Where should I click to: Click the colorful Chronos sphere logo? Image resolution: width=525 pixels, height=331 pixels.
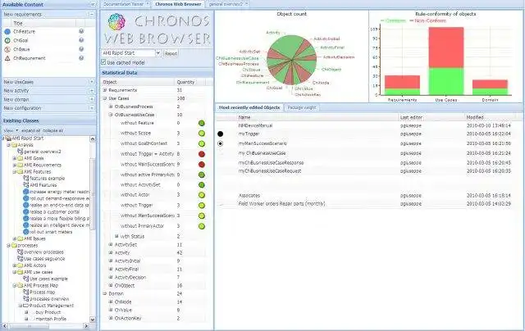coord(116,22)
